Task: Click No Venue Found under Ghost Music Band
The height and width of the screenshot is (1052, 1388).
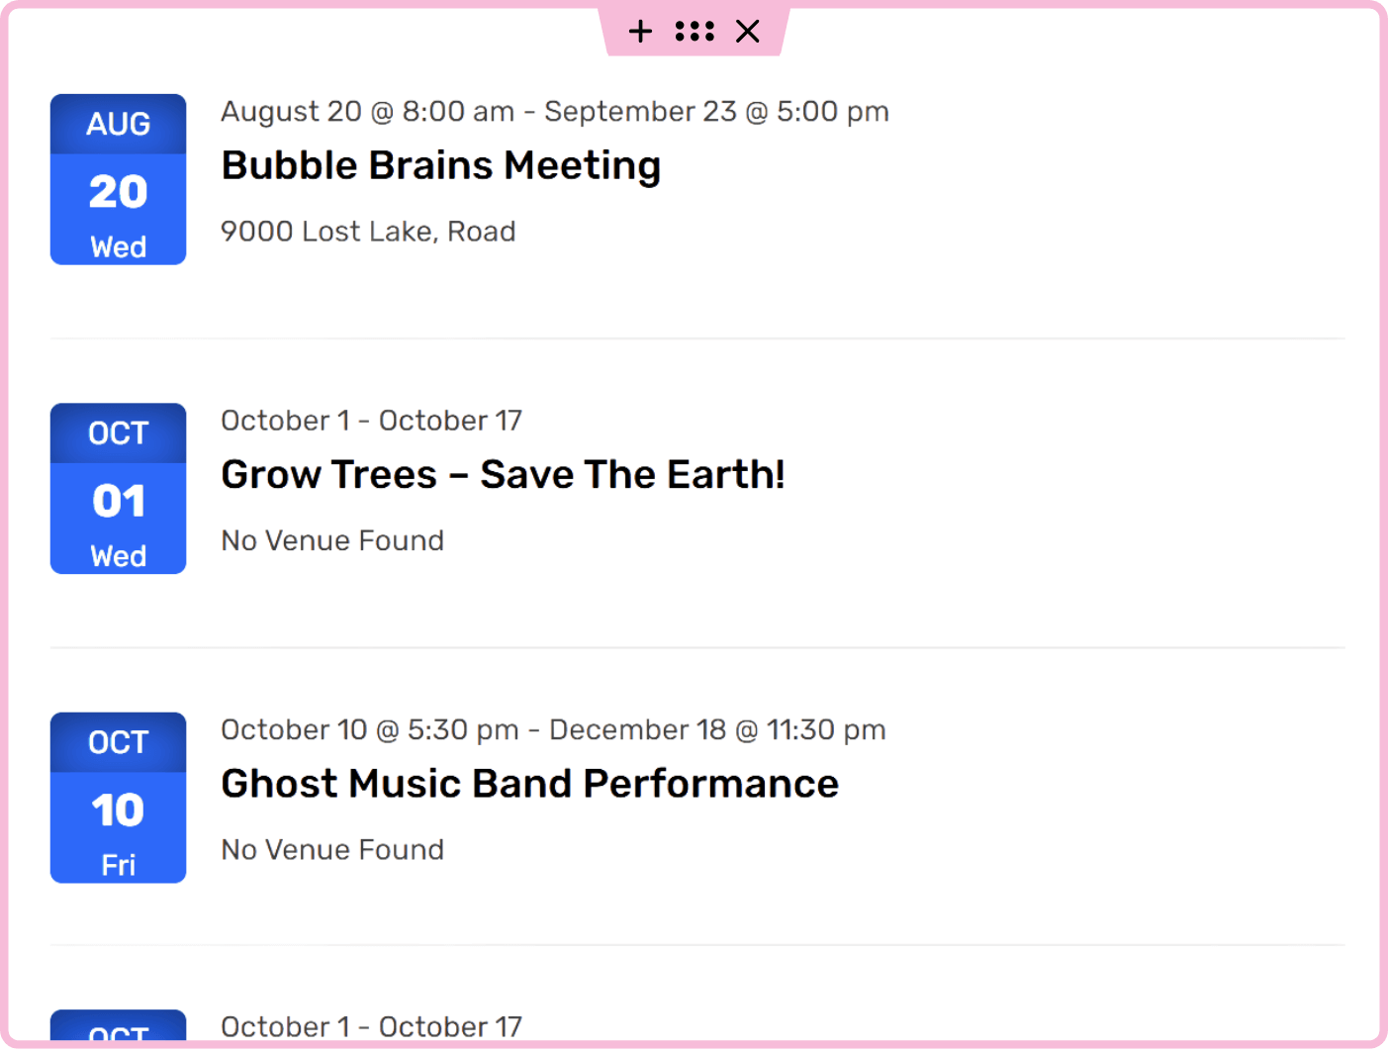Action: coord(332,850)
